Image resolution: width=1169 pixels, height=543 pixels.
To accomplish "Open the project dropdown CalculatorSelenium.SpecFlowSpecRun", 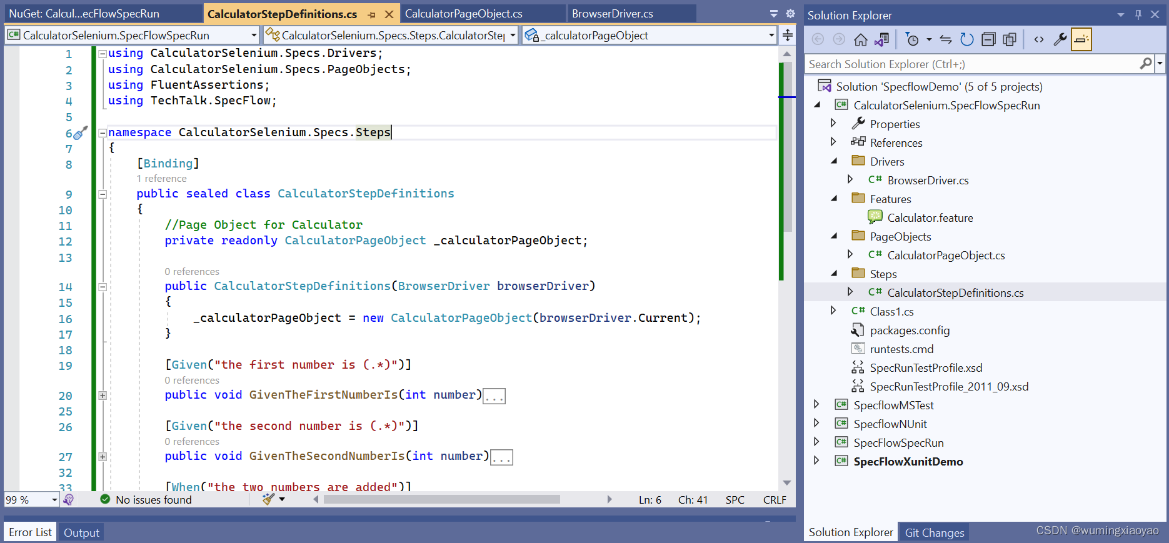I will [x=132, y=36].
